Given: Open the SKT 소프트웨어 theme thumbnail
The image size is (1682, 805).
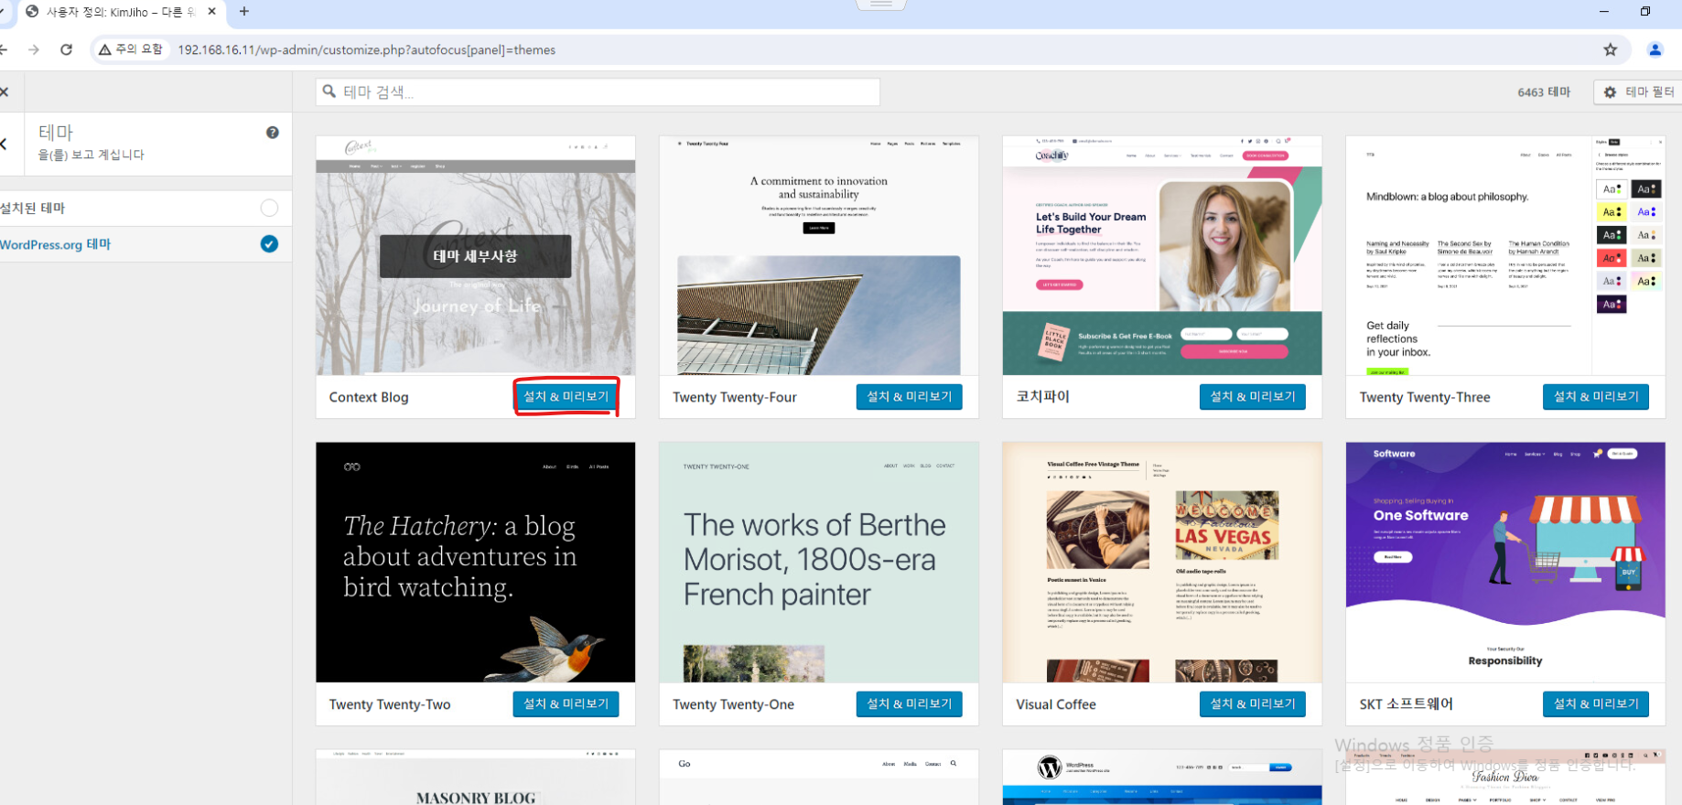Looking at the screenshot, I should click(1505, 563).
